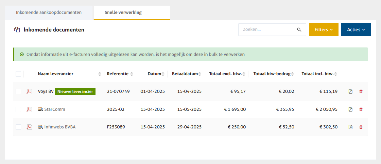Delete the Voys BV document

361,91
